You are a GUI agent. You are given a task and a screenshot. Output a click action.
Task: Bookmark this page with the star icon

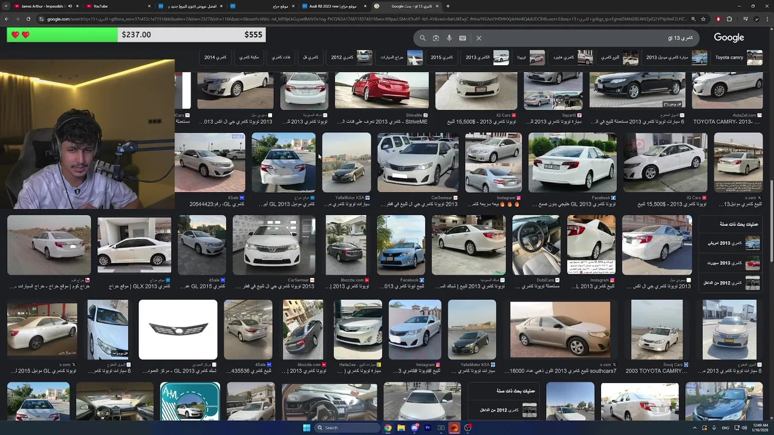703,19
